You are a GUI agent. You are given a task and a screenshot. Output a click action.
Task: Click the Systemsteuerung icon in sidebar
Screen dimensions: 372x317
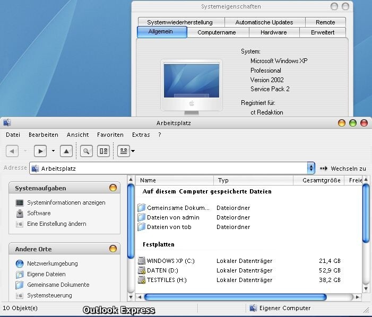pyautogui.click(x=20, y=295)
